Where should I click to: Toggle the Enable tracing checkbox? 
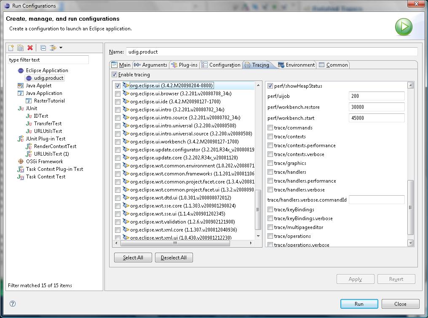tap(114, 75)
